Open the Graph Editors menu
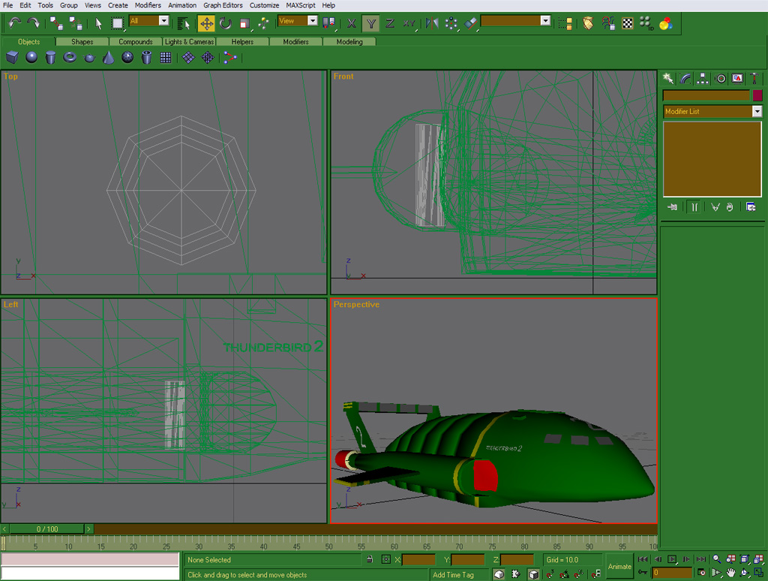This screenshot has height=581, width=768. 223,5
